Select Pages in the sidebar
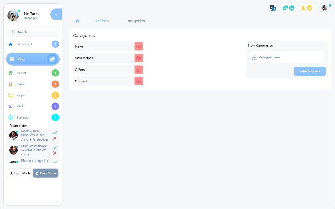 tap(21, 95)
